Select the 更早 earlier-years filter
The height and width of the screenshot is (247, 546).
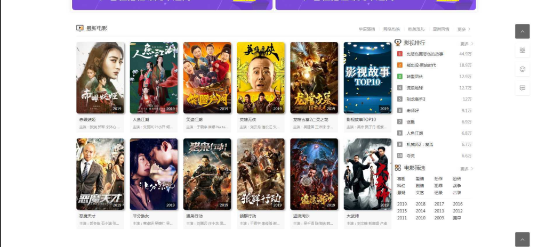coord(457,218)
